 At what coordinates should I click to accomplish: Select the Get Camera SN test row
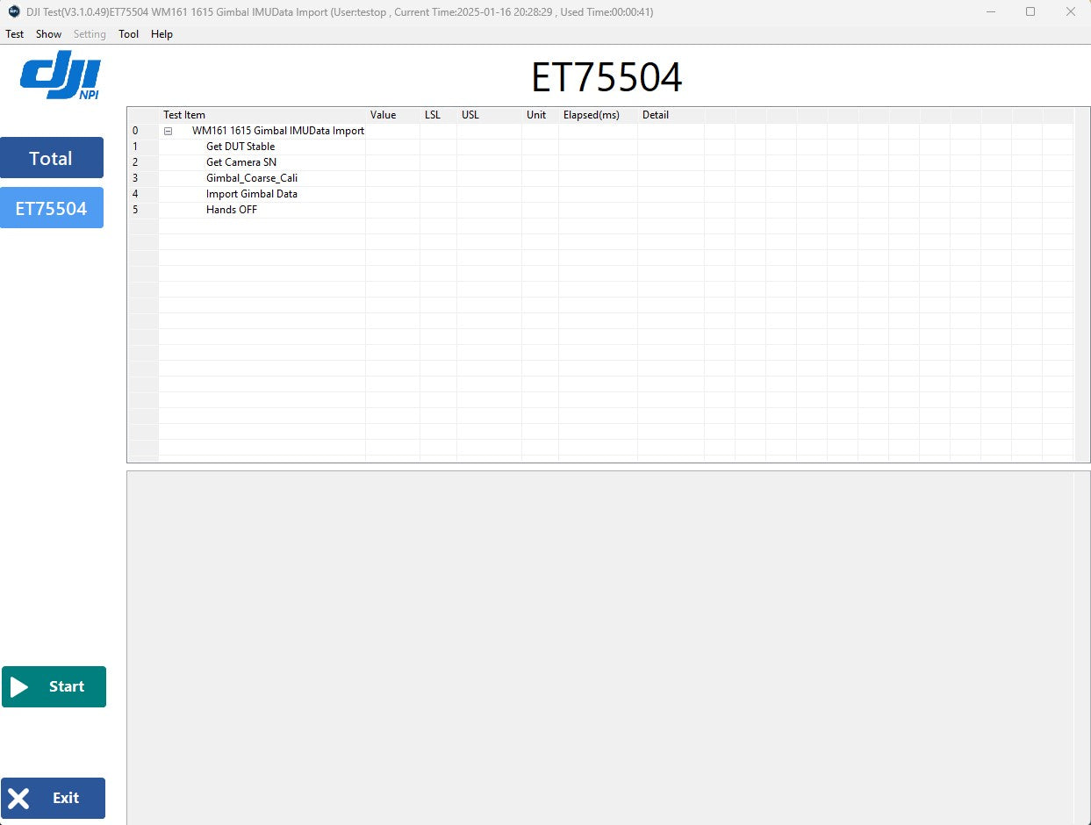(x=241, y=162)
